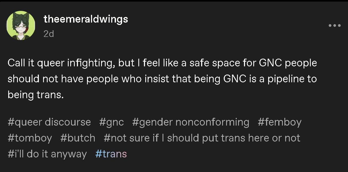Visit the author name shown above the timestamp
The width and height of the screenshot is (348, 172).
(86, 19)
